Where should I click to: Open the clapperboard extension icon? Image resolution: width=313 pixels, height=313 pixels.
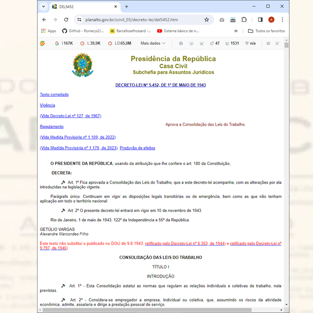click(233, 20)
